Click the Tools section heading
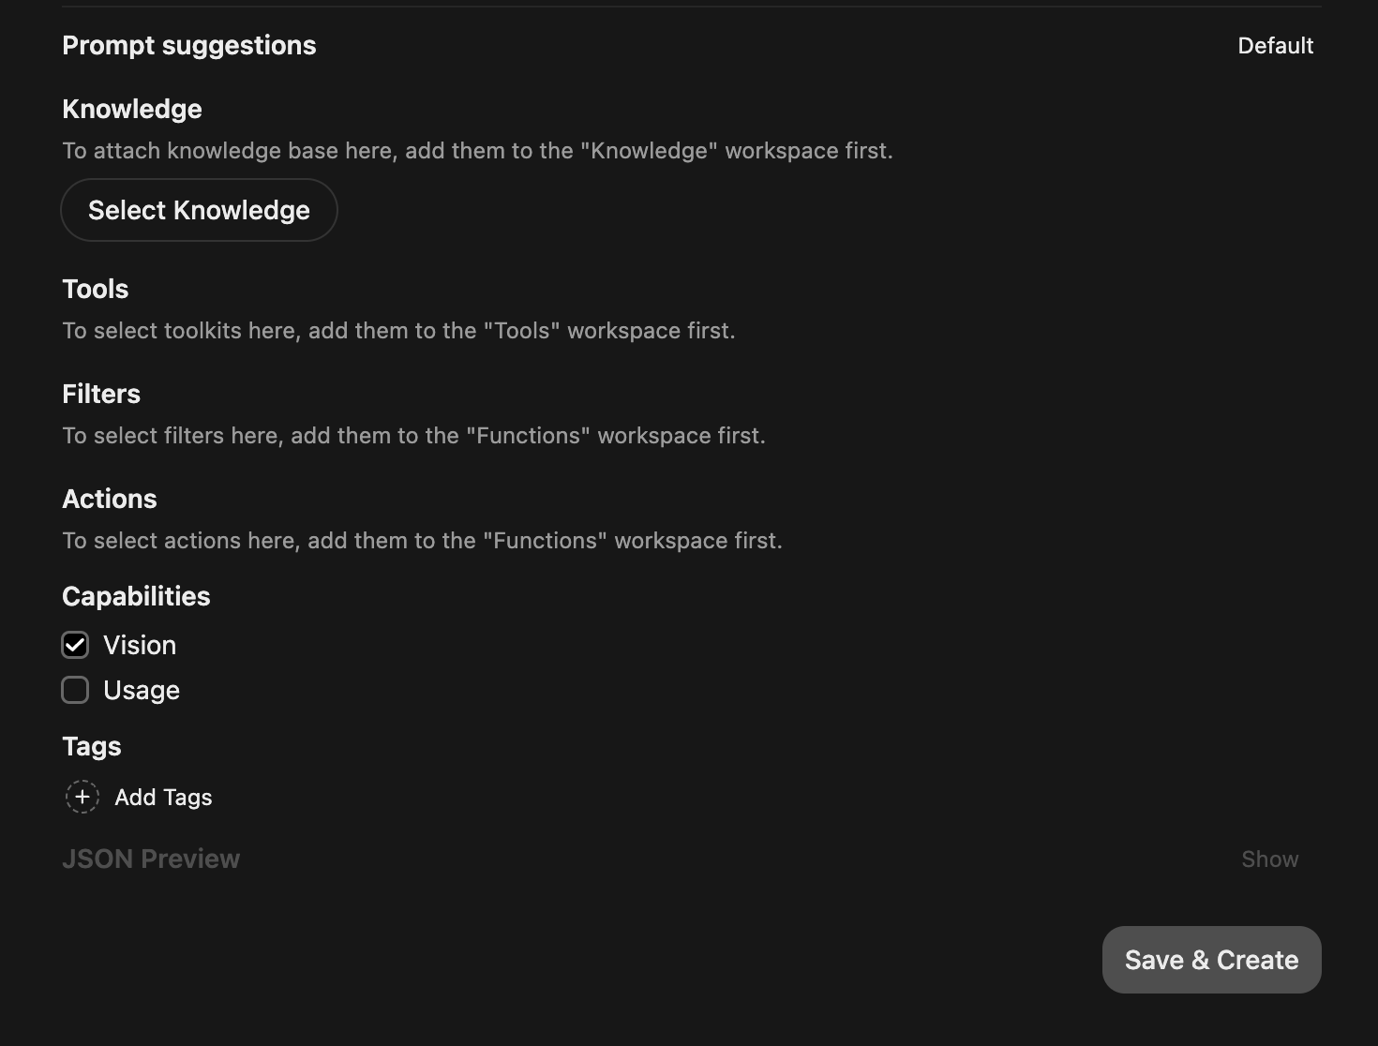 pyautogui.click(x=96, y=290)
